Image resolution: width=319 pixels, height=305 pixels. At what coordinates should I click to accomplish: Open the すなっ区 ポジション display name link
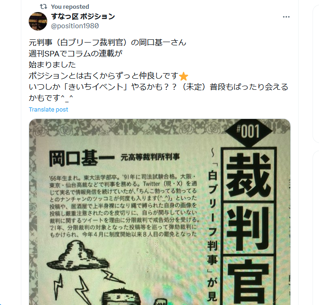coord(83,17)
